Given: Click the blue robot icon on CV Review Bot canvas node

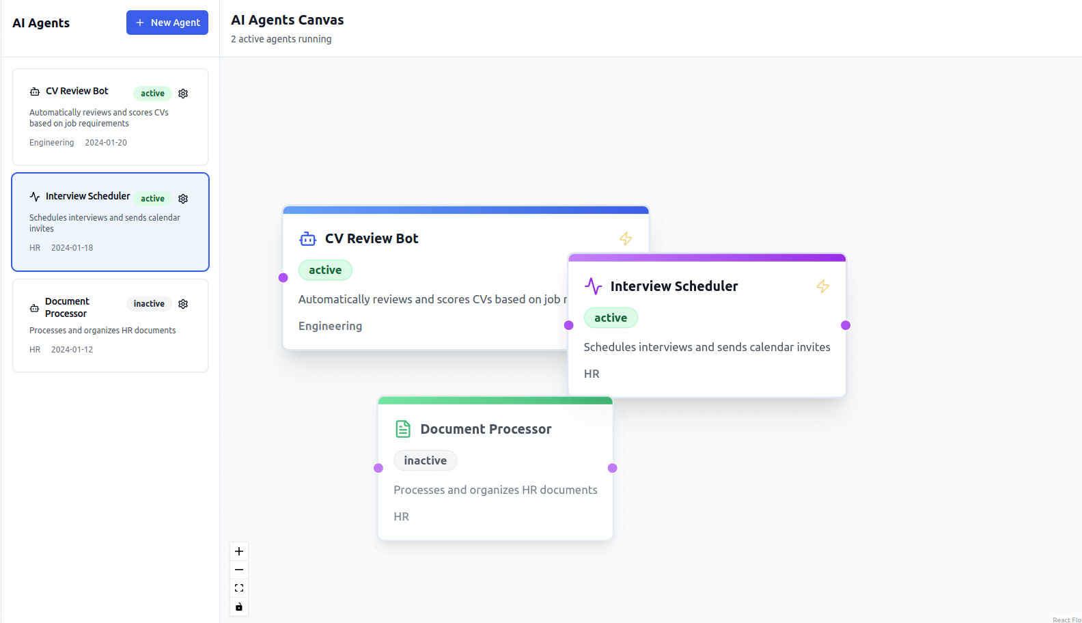Looking at the screenshot, I should [308, 238].
